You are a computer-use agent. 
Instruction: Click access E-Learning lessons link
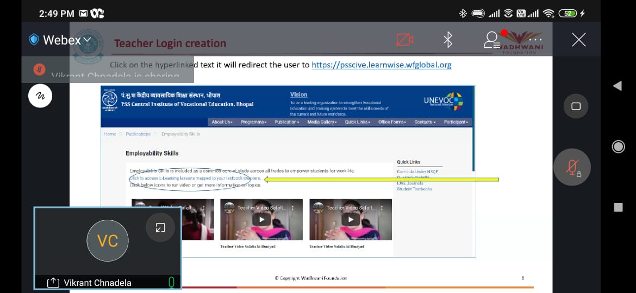click(195, 178)
